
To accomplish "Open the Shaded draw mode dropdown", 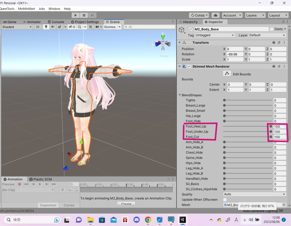I will (16, 27).
